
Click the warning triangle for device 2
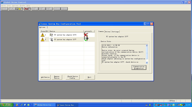(x=42, y=39)
